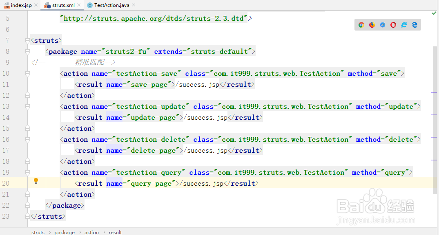Click the "testAction-save" name value
Image resolution: width=439 pixels, height=235 pixels.
click(x=147, y=73)
